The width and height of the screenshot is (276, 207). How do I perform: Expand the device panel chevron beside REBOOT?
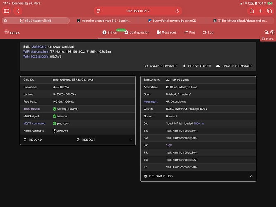pyautogui.click(x=131, y=140)
